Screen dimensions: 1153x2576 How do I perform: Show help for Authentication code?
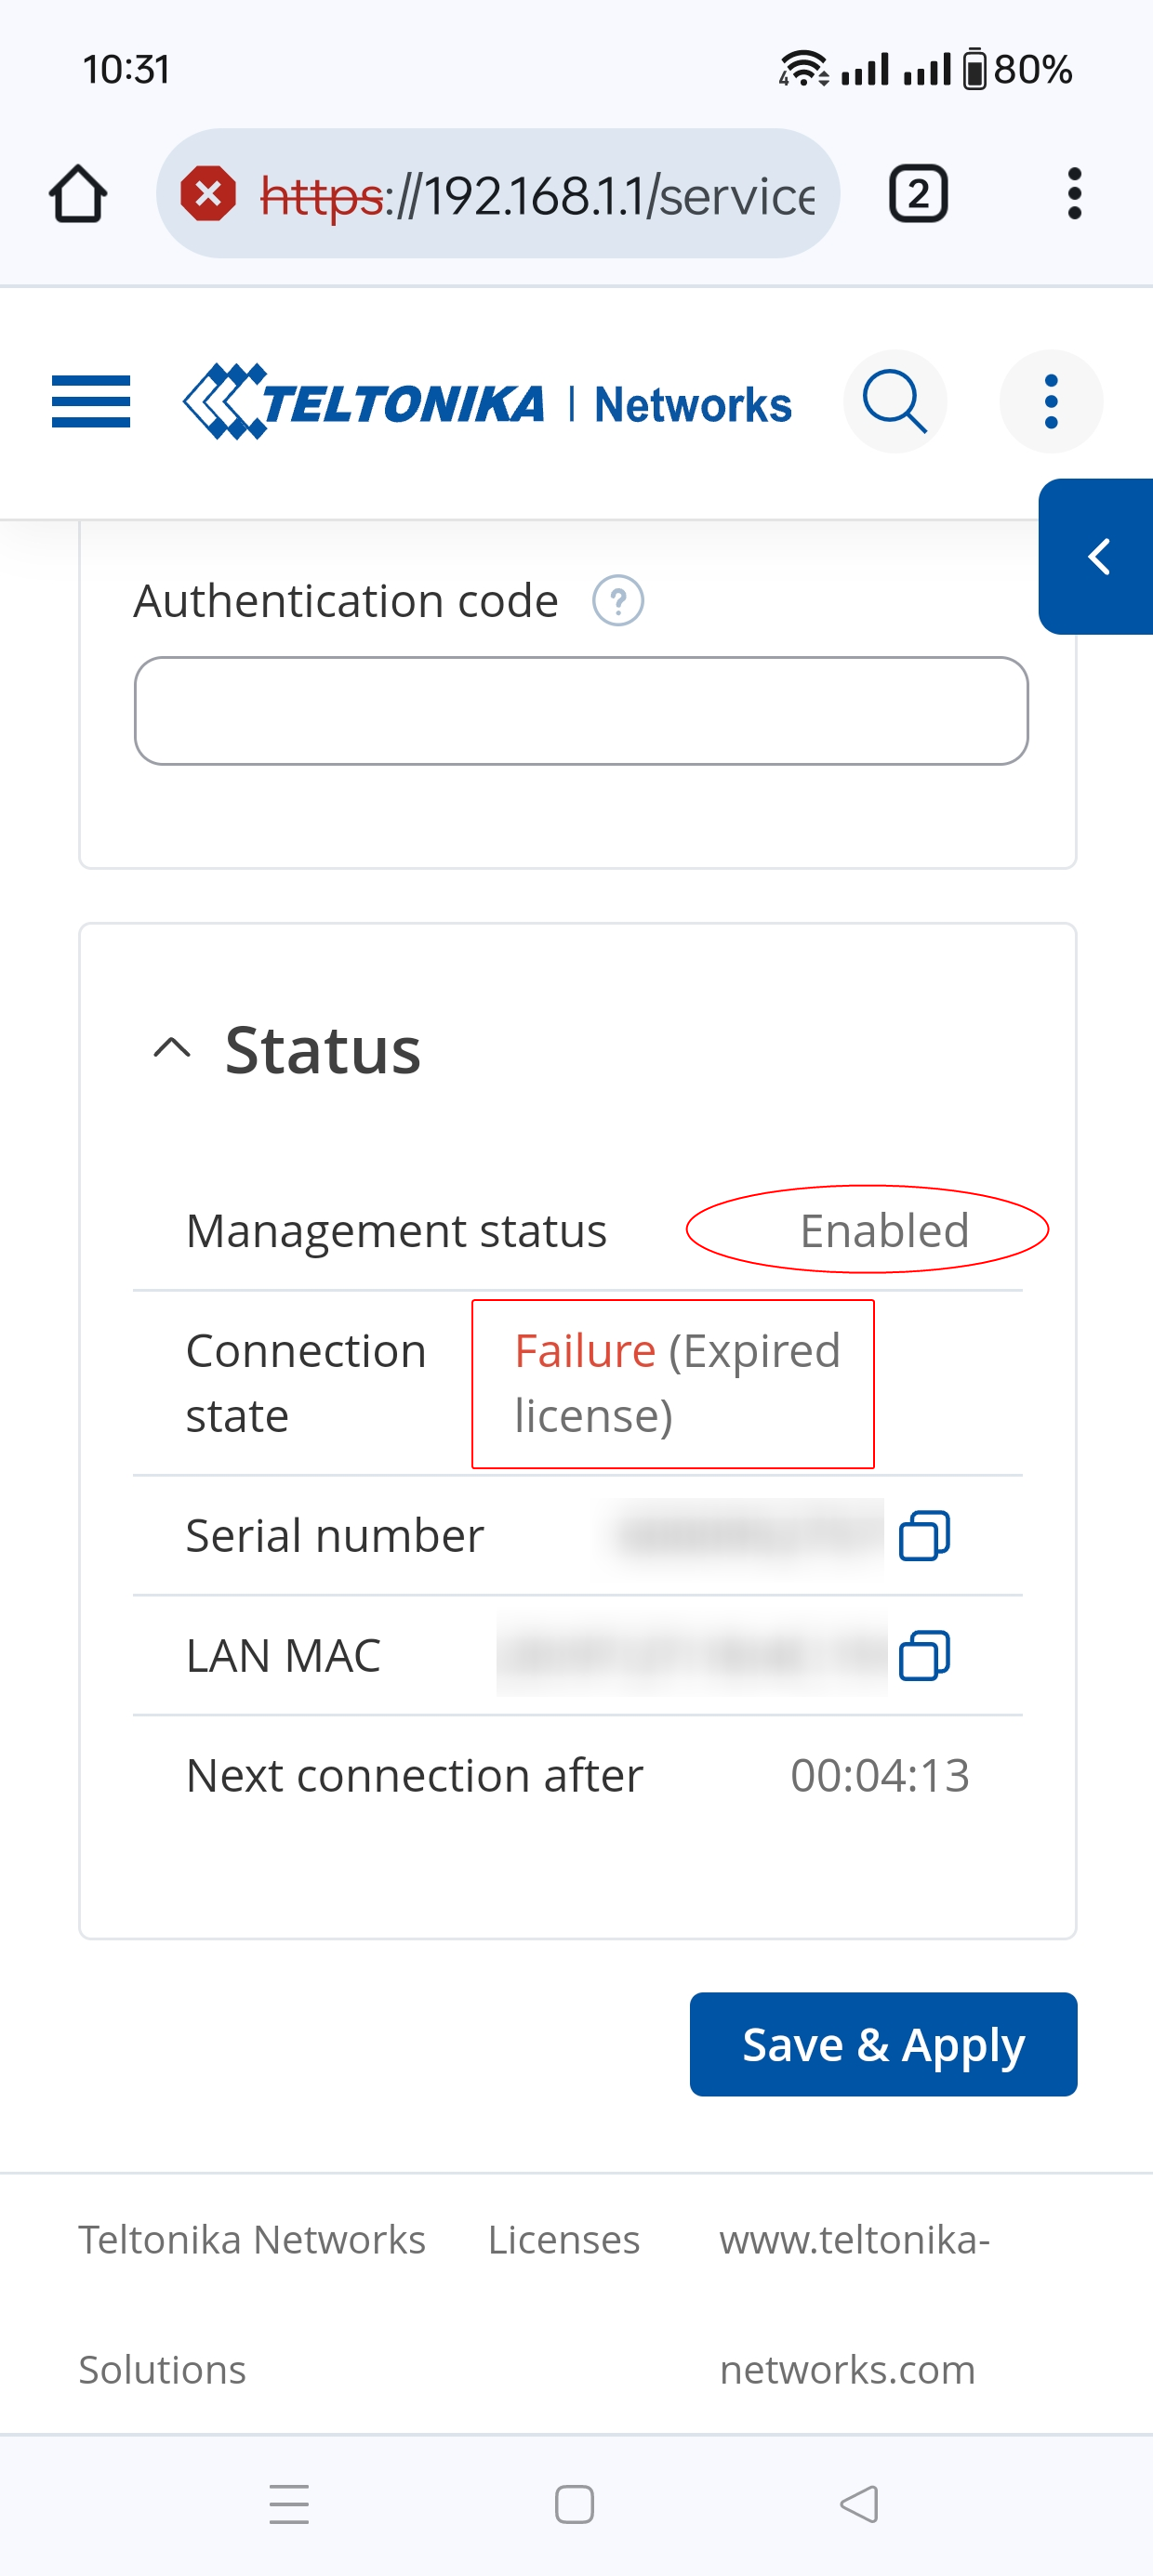coord(618,601)
